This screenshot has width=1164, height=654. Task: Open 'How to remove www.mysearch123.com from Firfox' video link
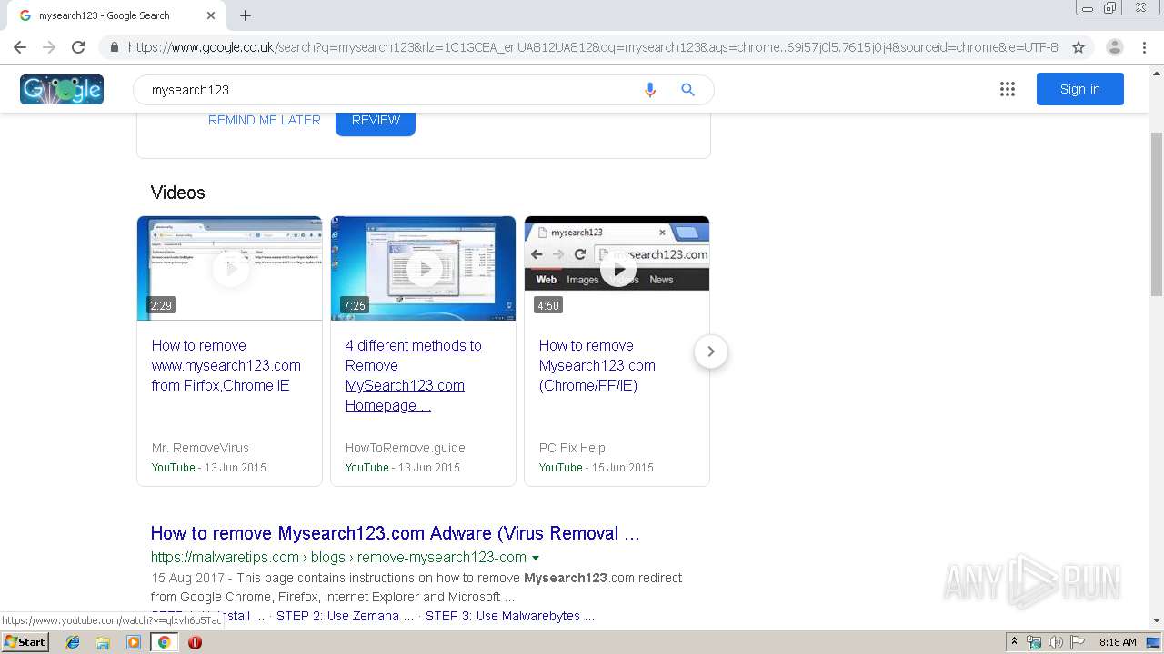pos(226,365)
